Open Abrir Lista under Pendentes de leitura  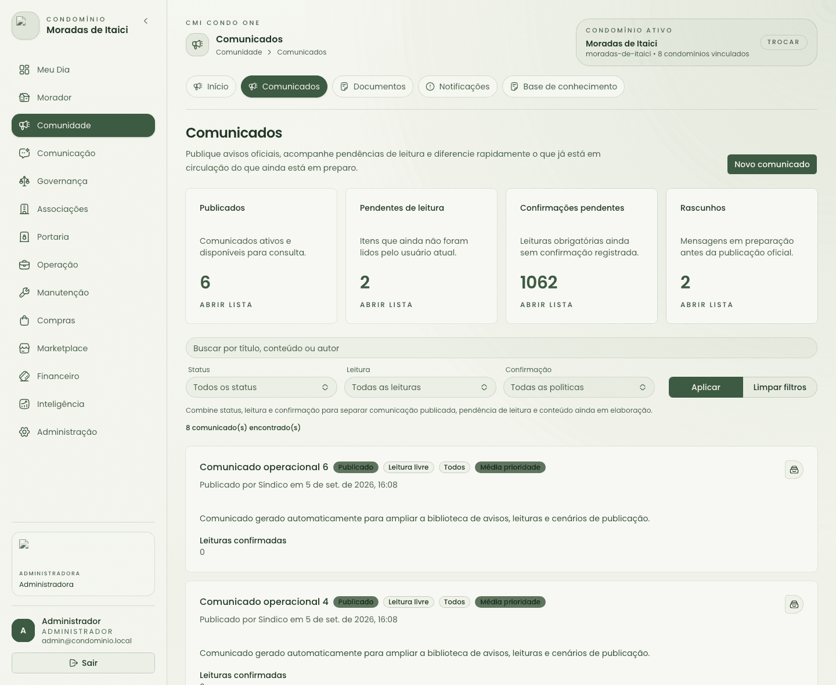pyautogui.click(x=386, y=305)
